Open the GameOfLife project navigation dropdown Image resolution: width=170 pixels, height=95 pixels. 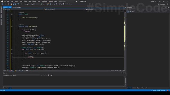click(24, 9)
